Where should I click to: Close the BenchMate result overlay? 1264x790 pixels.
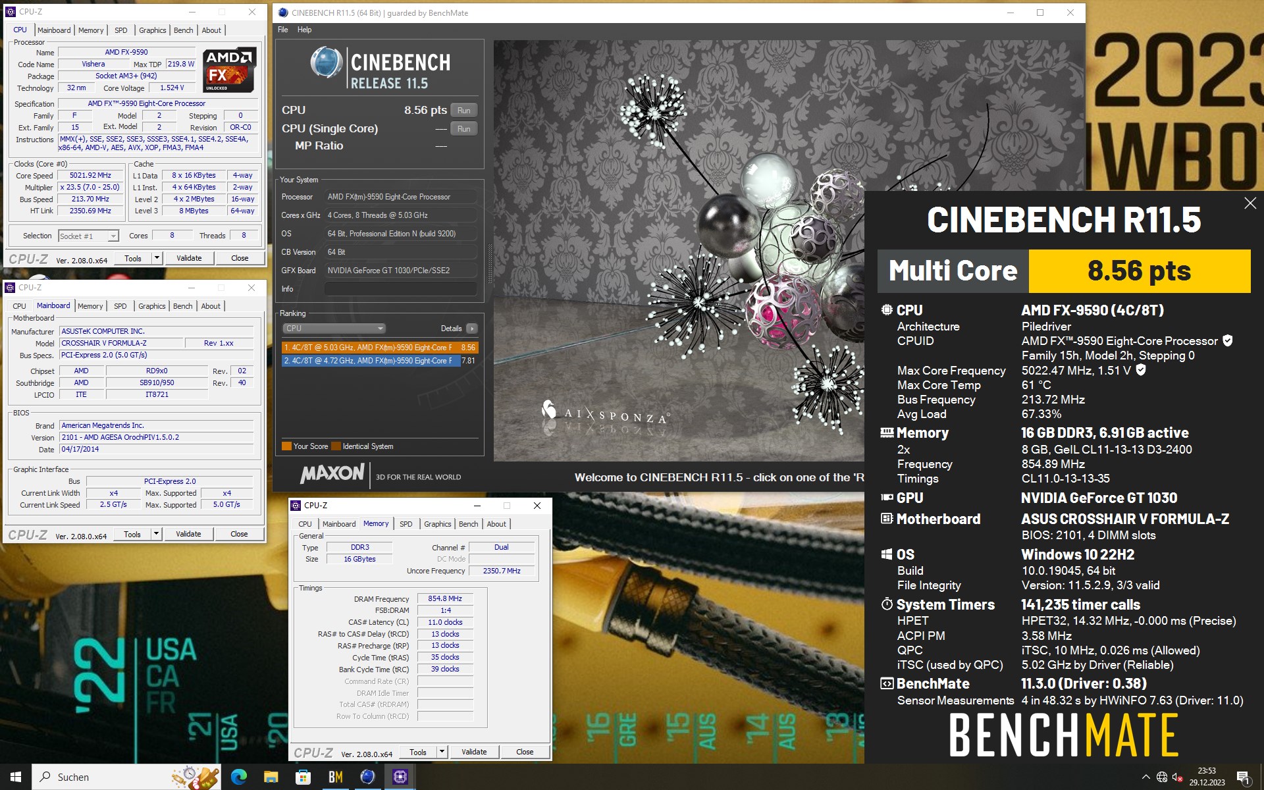pos(1250,203)
